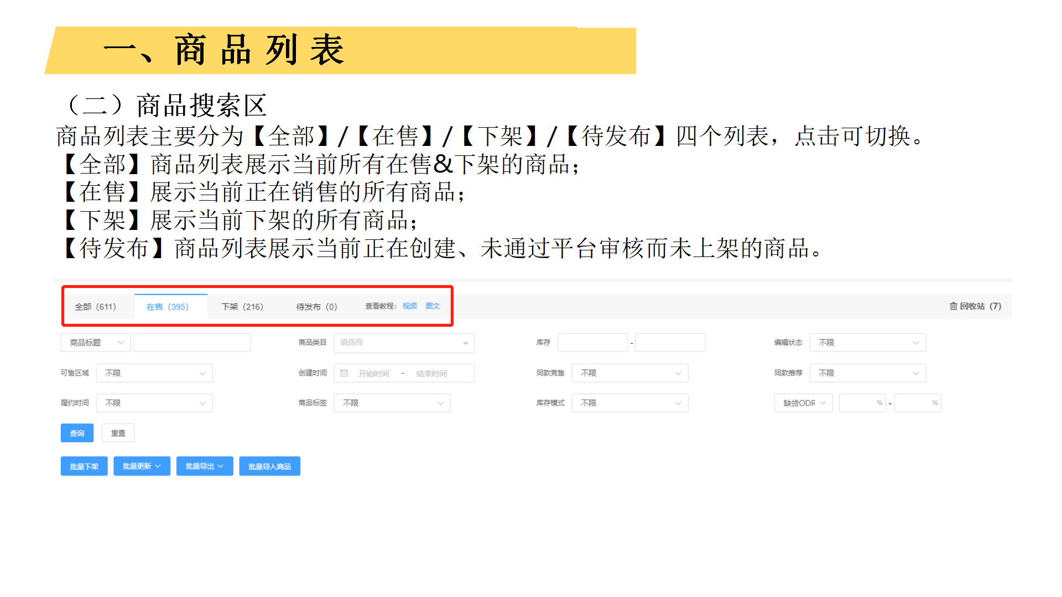The width and height of the screenshot is (1062, 597).
Task: Open the 履约时间 dropdown
Action: point(154,402)
